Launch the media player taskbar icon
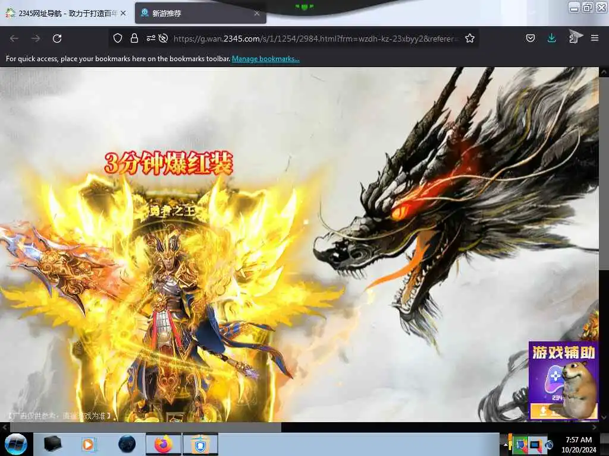 89,444
